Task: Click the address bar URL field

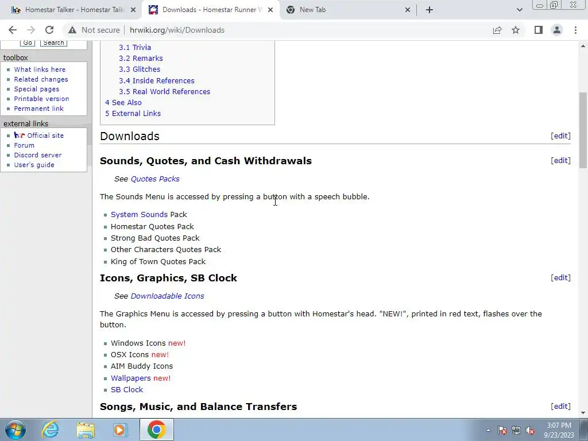Action: [x=177, y=30]
